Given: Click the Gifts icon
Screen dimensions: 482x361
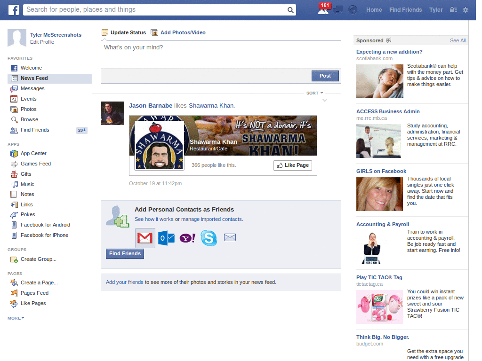Looking at the screenshot, I should point(14,174).
